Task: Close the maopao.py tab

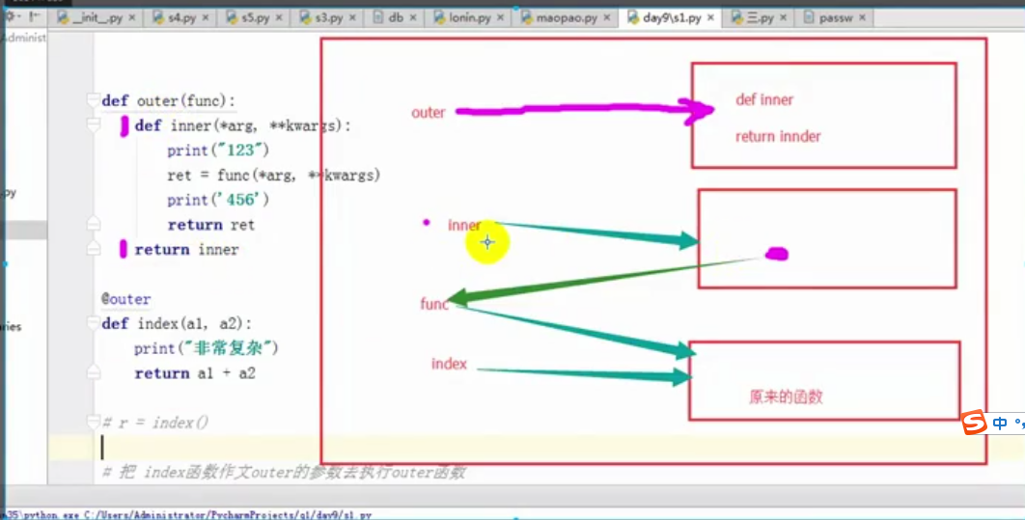Action: pos(607,17)
